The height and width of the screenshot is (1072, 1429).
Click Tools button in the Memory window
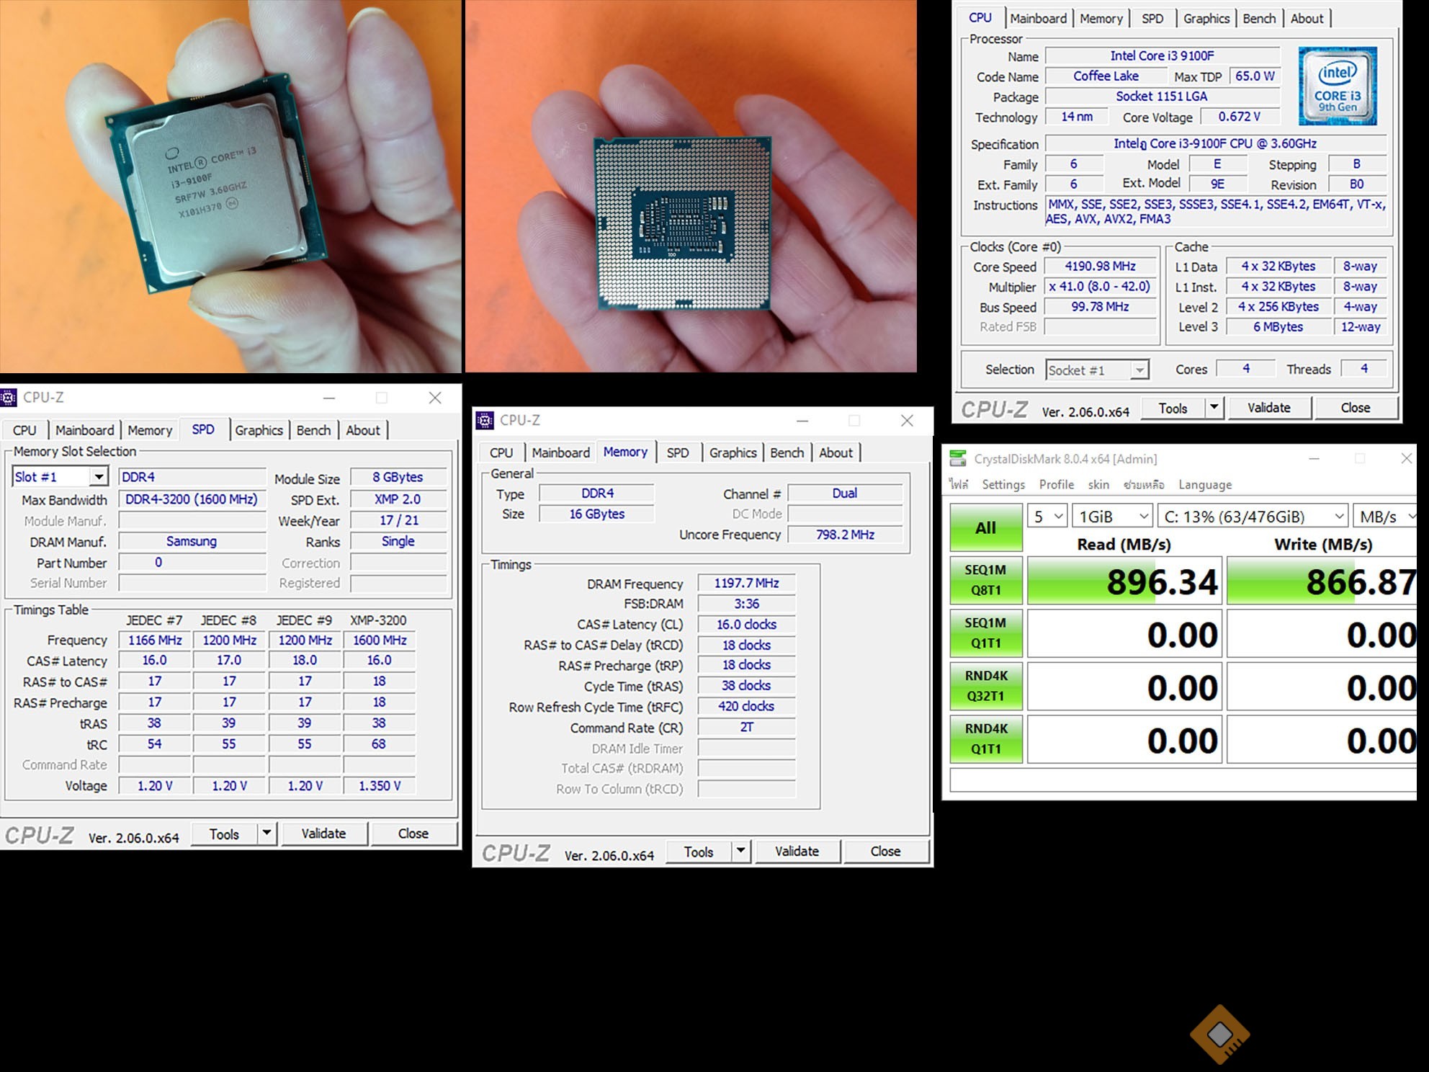(x=698, y=852)
